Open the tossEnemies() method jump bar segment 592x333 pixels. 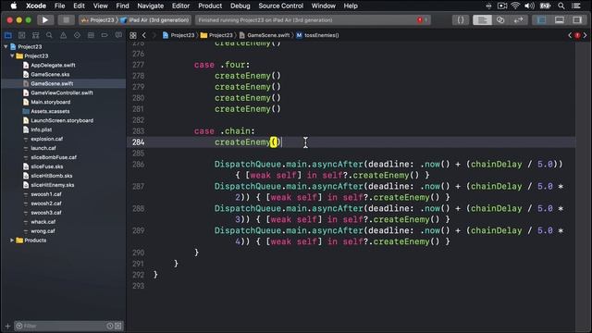pos(317,35)
